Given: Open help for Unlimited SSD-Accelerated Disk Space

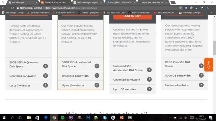Looking at the screenshot, I should [x=149, y=70].
